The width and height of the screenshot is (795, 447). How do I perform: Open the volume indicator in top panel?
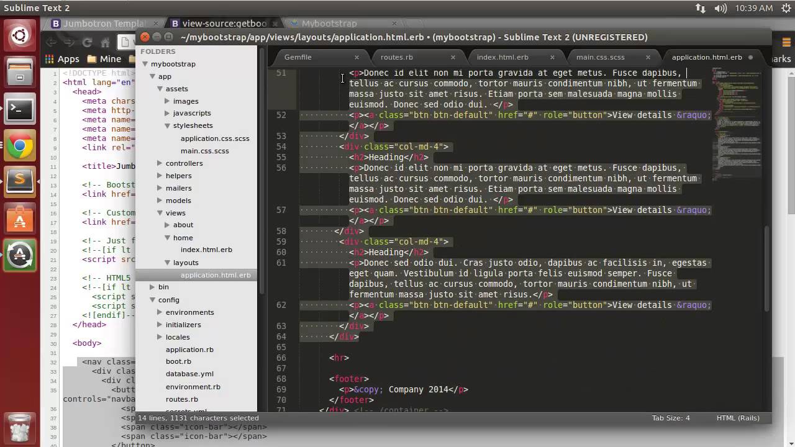720,8
